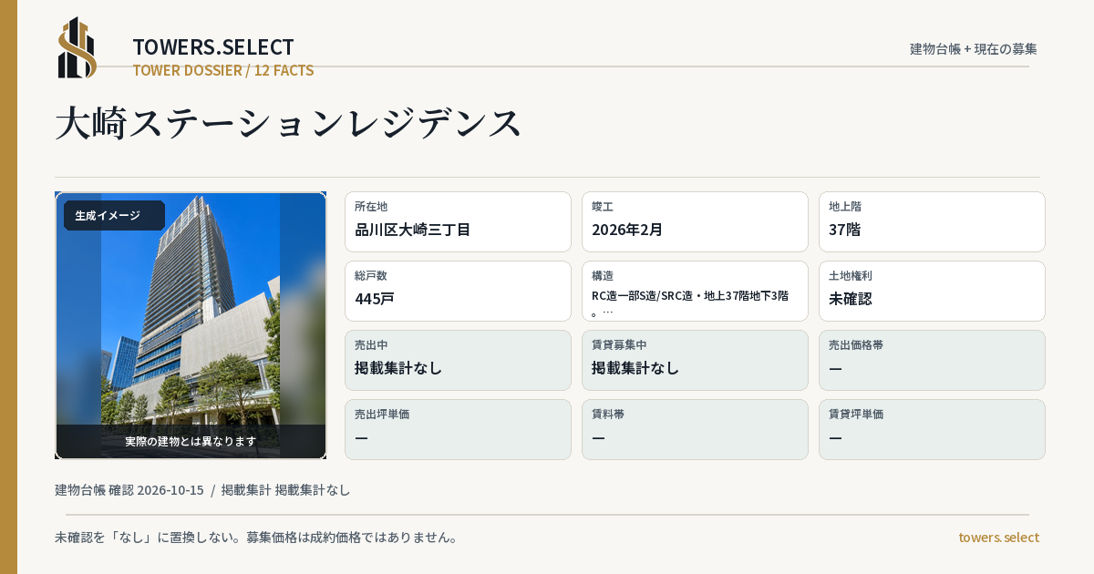Select the 売出中 掲載集計なし card
Screen dimensions: 1094x574
tap(458, 360)
